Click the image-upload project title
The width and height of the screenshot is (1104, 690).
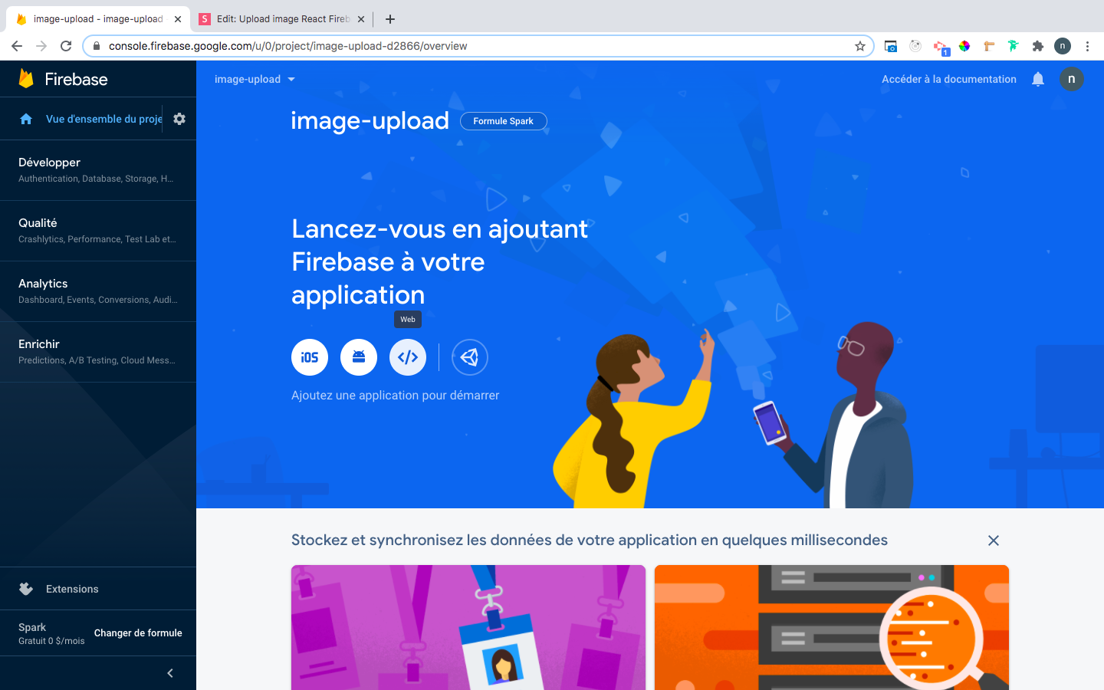370,121
